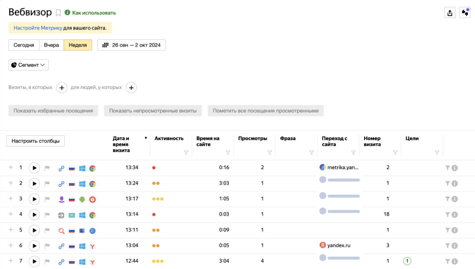Screen dimensions: 475x269
Task: Click the bookmark icon beside Вебвизор title
Action: (x=58, y=13)
